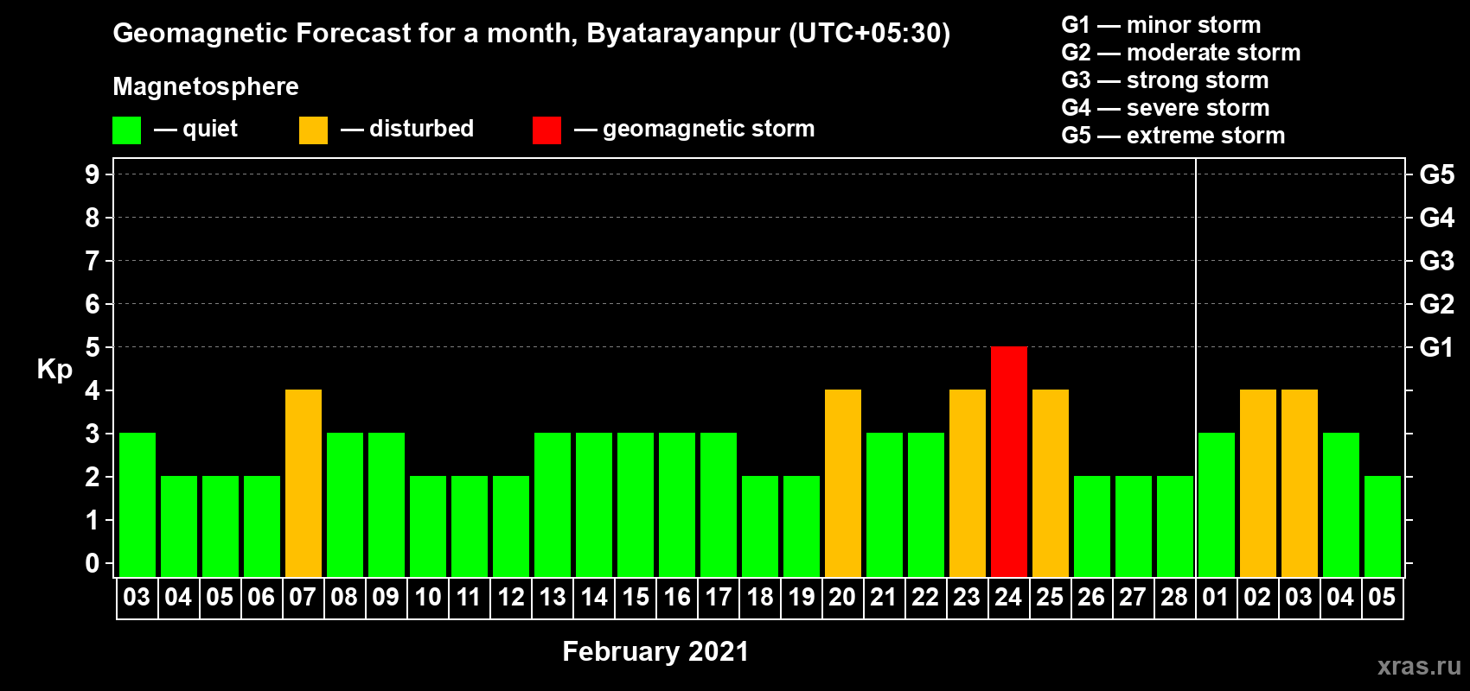Click the G2 label on the right axis
The height and width of the screenshot is (691, 1470).
(x=1436, y=304)
